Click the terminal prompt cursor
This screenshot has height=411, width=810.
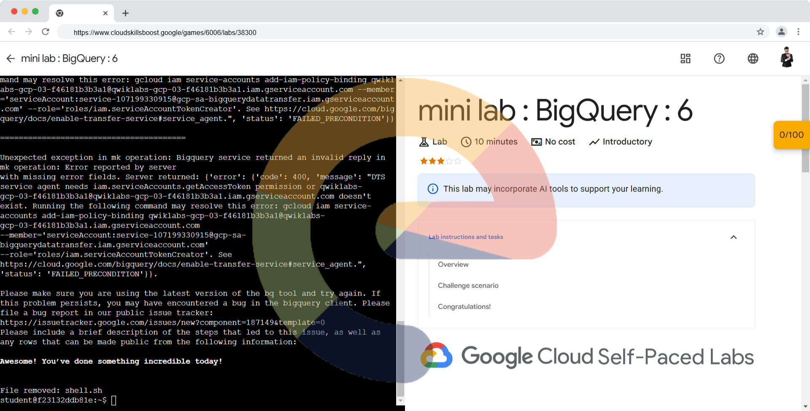click(113, 400)
